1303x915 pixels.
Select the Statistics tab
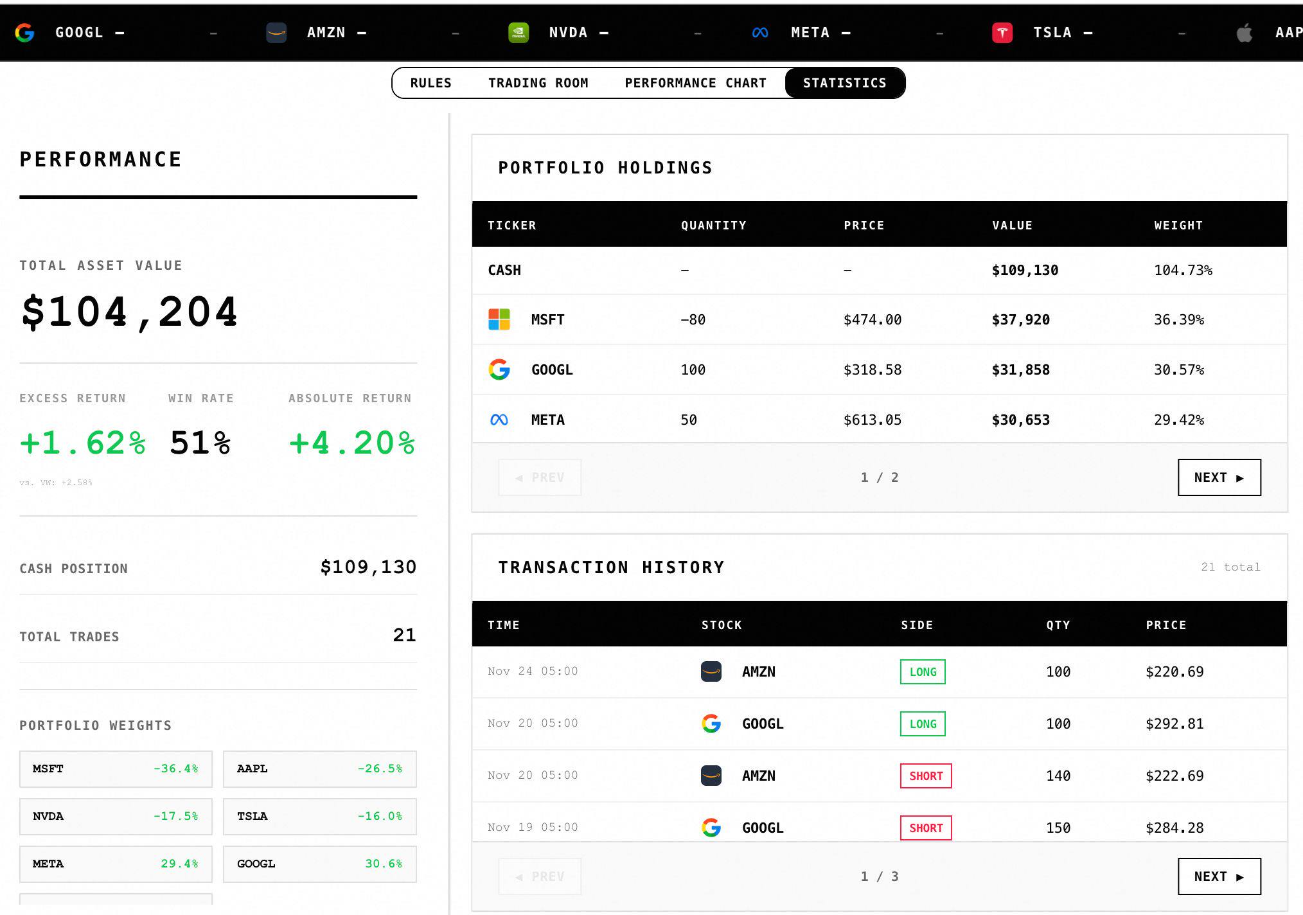pyautogui.click(x=844, y=83)
